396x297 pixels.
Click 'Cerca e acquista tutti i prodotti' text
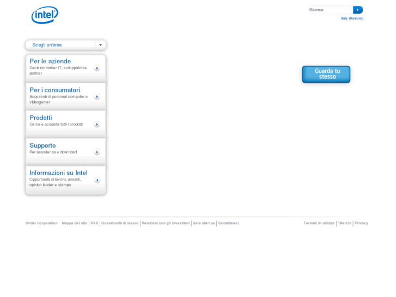pos(56,124)
